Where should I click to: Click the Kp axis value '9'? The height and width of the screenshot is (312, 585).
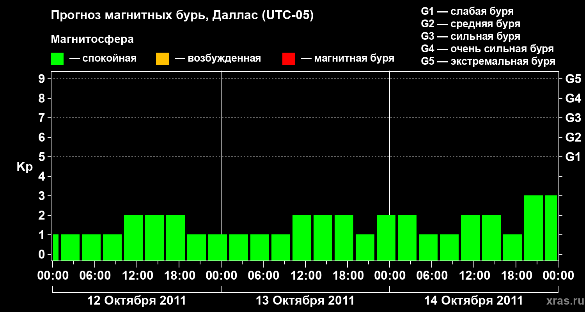[43, 79]
